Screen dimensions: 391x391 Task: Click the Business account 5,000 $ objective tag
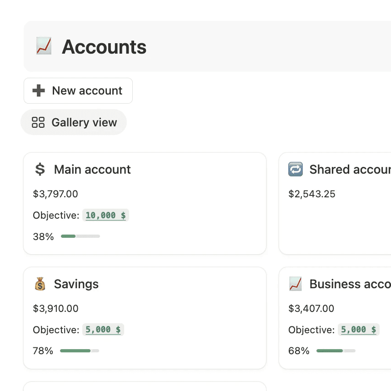(x=359, y=330)
